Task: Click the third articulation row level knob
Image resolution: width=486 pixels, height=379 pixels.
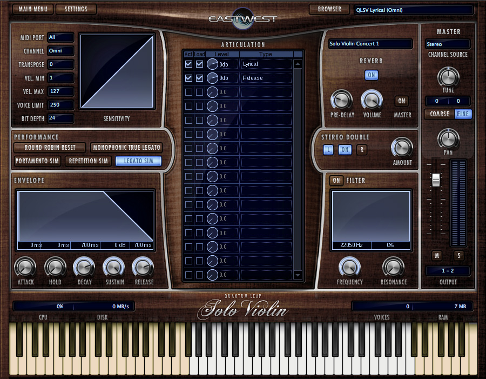Action: [x=212, y=92]
